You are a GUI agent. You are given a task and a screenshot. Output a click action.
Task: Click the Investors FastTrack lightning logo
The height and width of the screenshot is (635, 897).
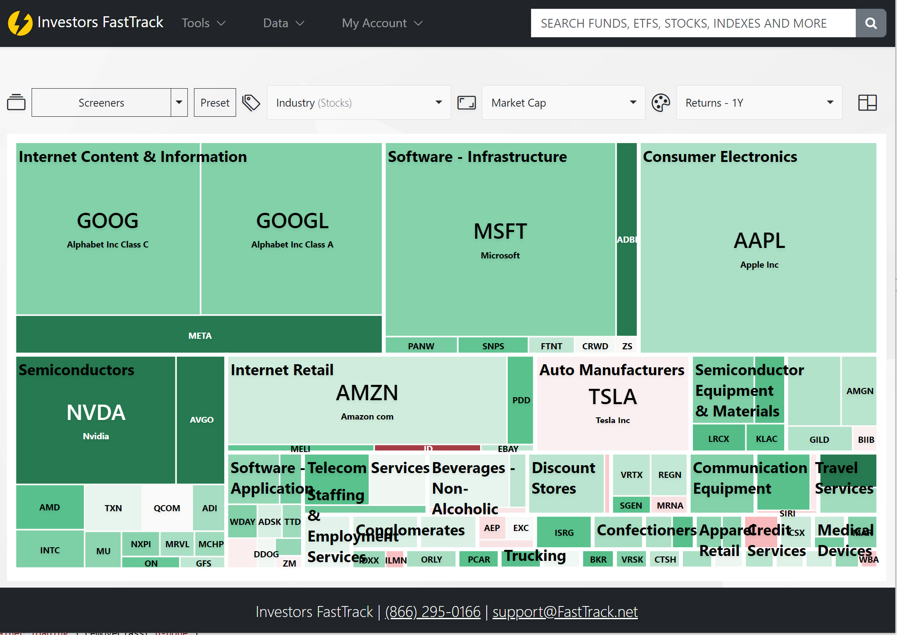click(x=20, y=23)
